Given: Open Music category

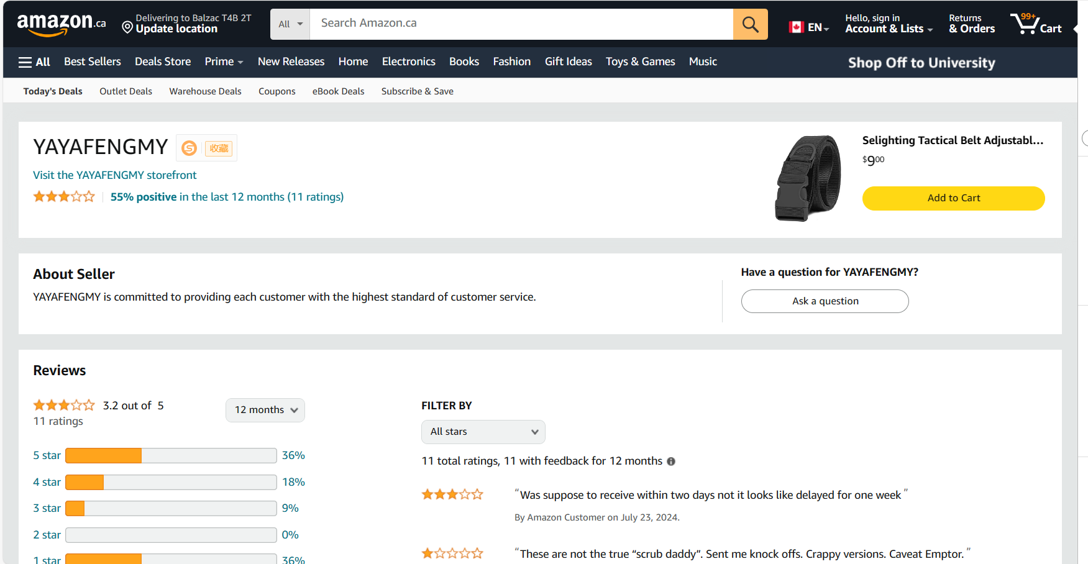Looking at the screenshot, I should click(703, 61).
